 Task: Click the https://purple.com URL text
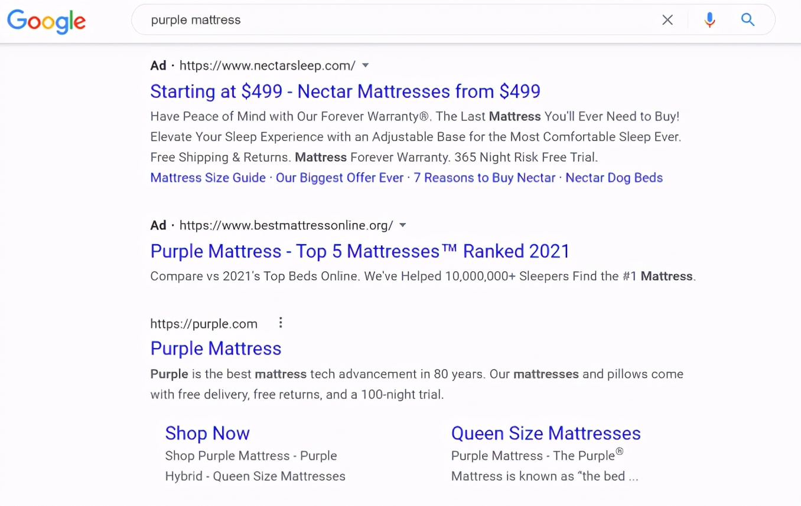point(204,324)
